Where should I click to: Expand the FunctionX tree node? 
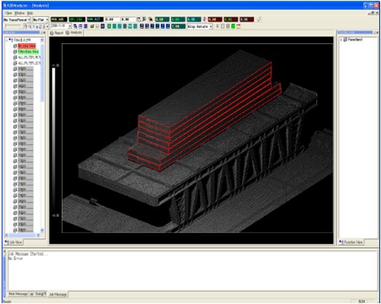pyautogui.click(x=341, y=40)
